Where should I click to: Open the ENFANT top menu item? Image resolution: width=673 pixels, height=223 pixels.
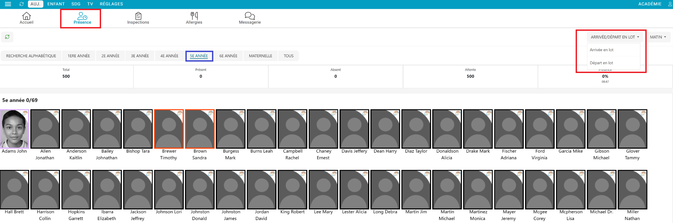click(x=56, y=4)
